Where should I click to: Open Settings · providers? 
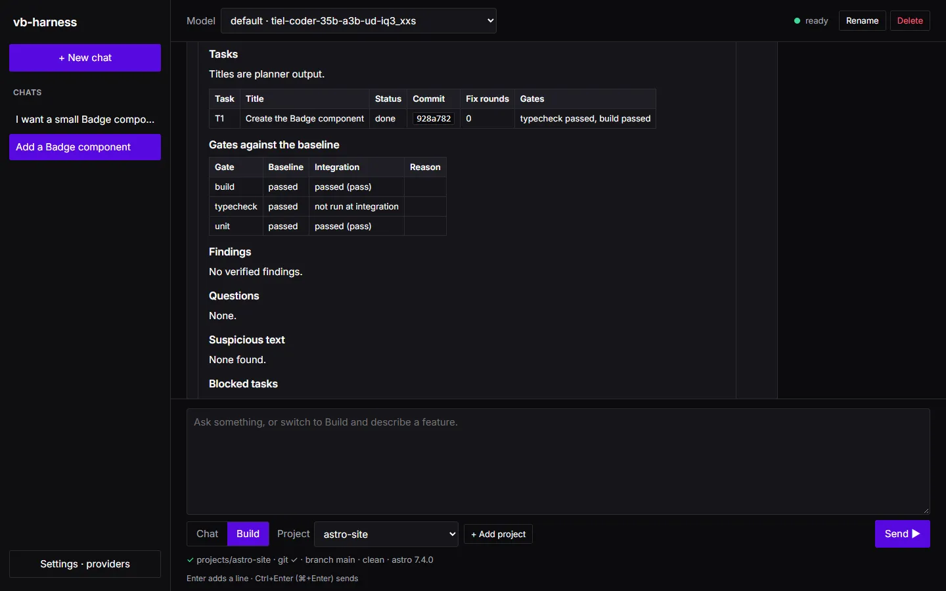[85, 564]
